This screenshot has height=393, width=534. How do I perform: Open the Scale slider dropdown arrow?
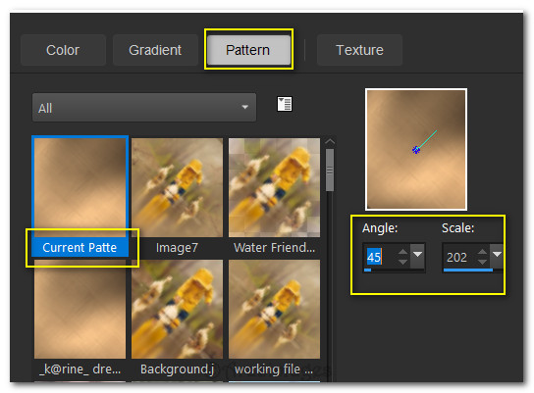click(497, 255)
